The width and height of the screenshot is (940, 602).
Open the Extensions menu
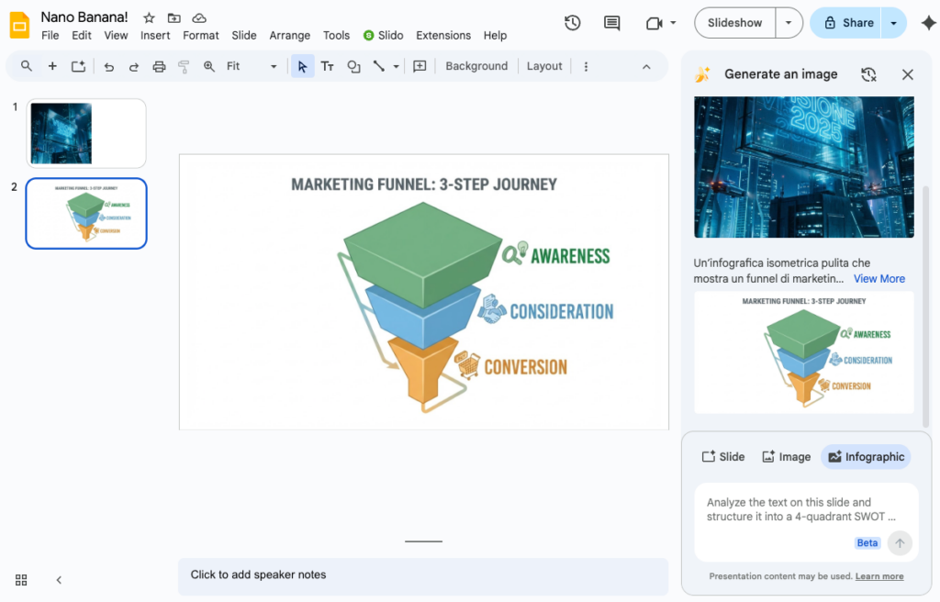point(443,36)
